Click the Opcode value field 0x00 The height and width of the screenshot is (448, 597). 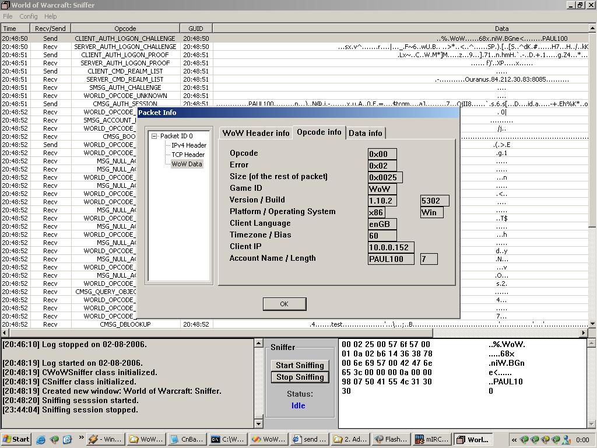tap(382, 154)
